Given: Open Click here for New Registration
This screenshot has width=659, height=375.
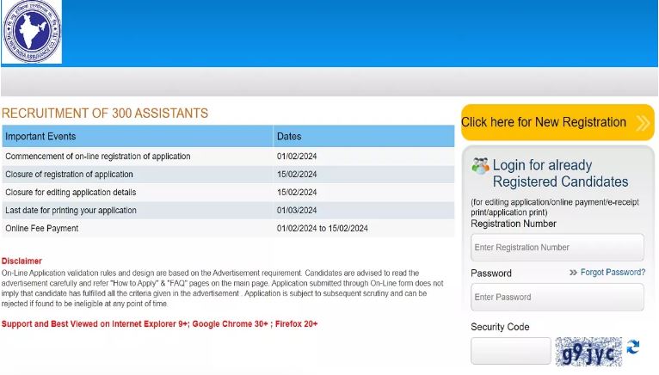Looking at the screenshot, I should click(x=544, y=122).
